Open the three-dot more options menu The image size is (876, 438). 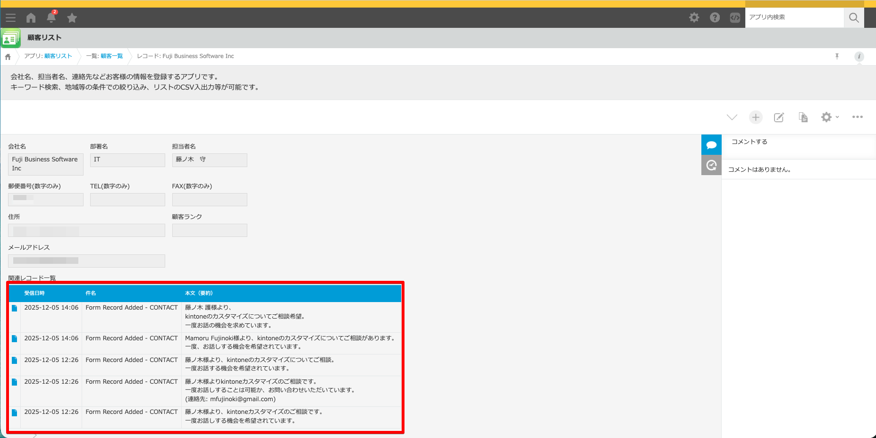pos(858,117)
